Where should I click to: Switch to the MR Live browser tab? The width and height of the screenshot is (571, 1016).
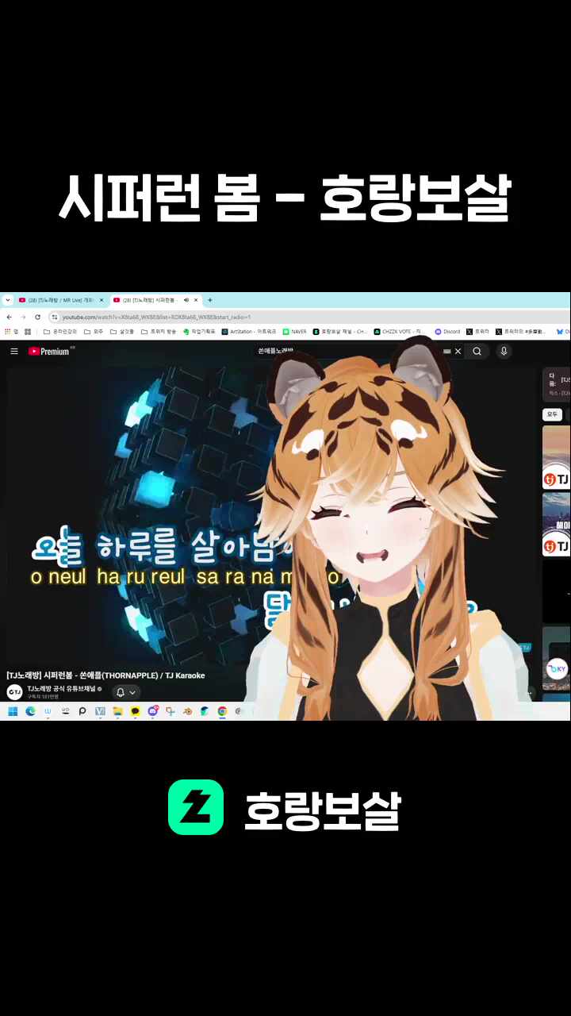61,300
